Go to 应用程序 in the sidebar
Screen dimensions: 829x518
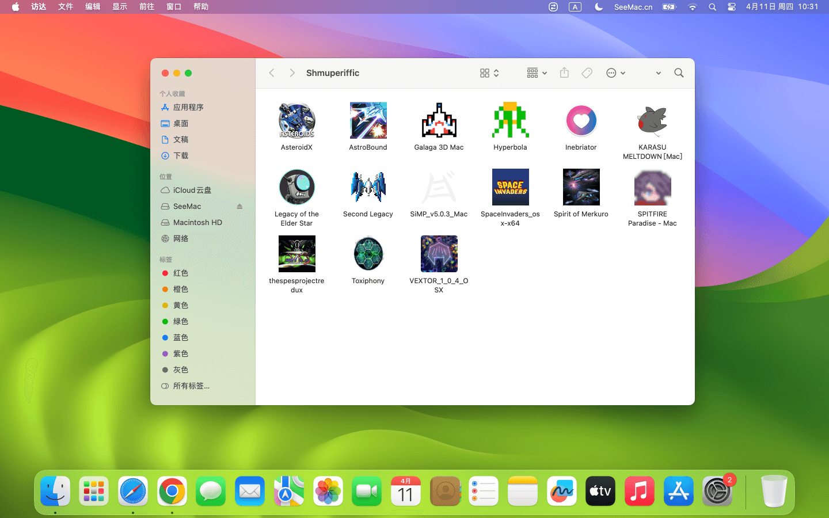(x=188, y=108)
